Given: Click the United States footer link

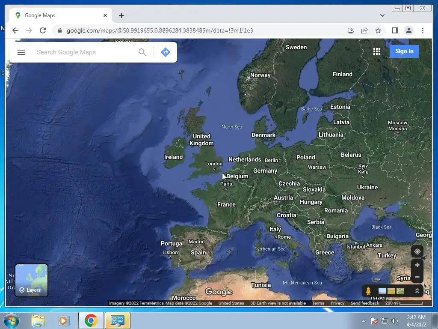Looking at the screenshot, I should [x=231, y=303].
